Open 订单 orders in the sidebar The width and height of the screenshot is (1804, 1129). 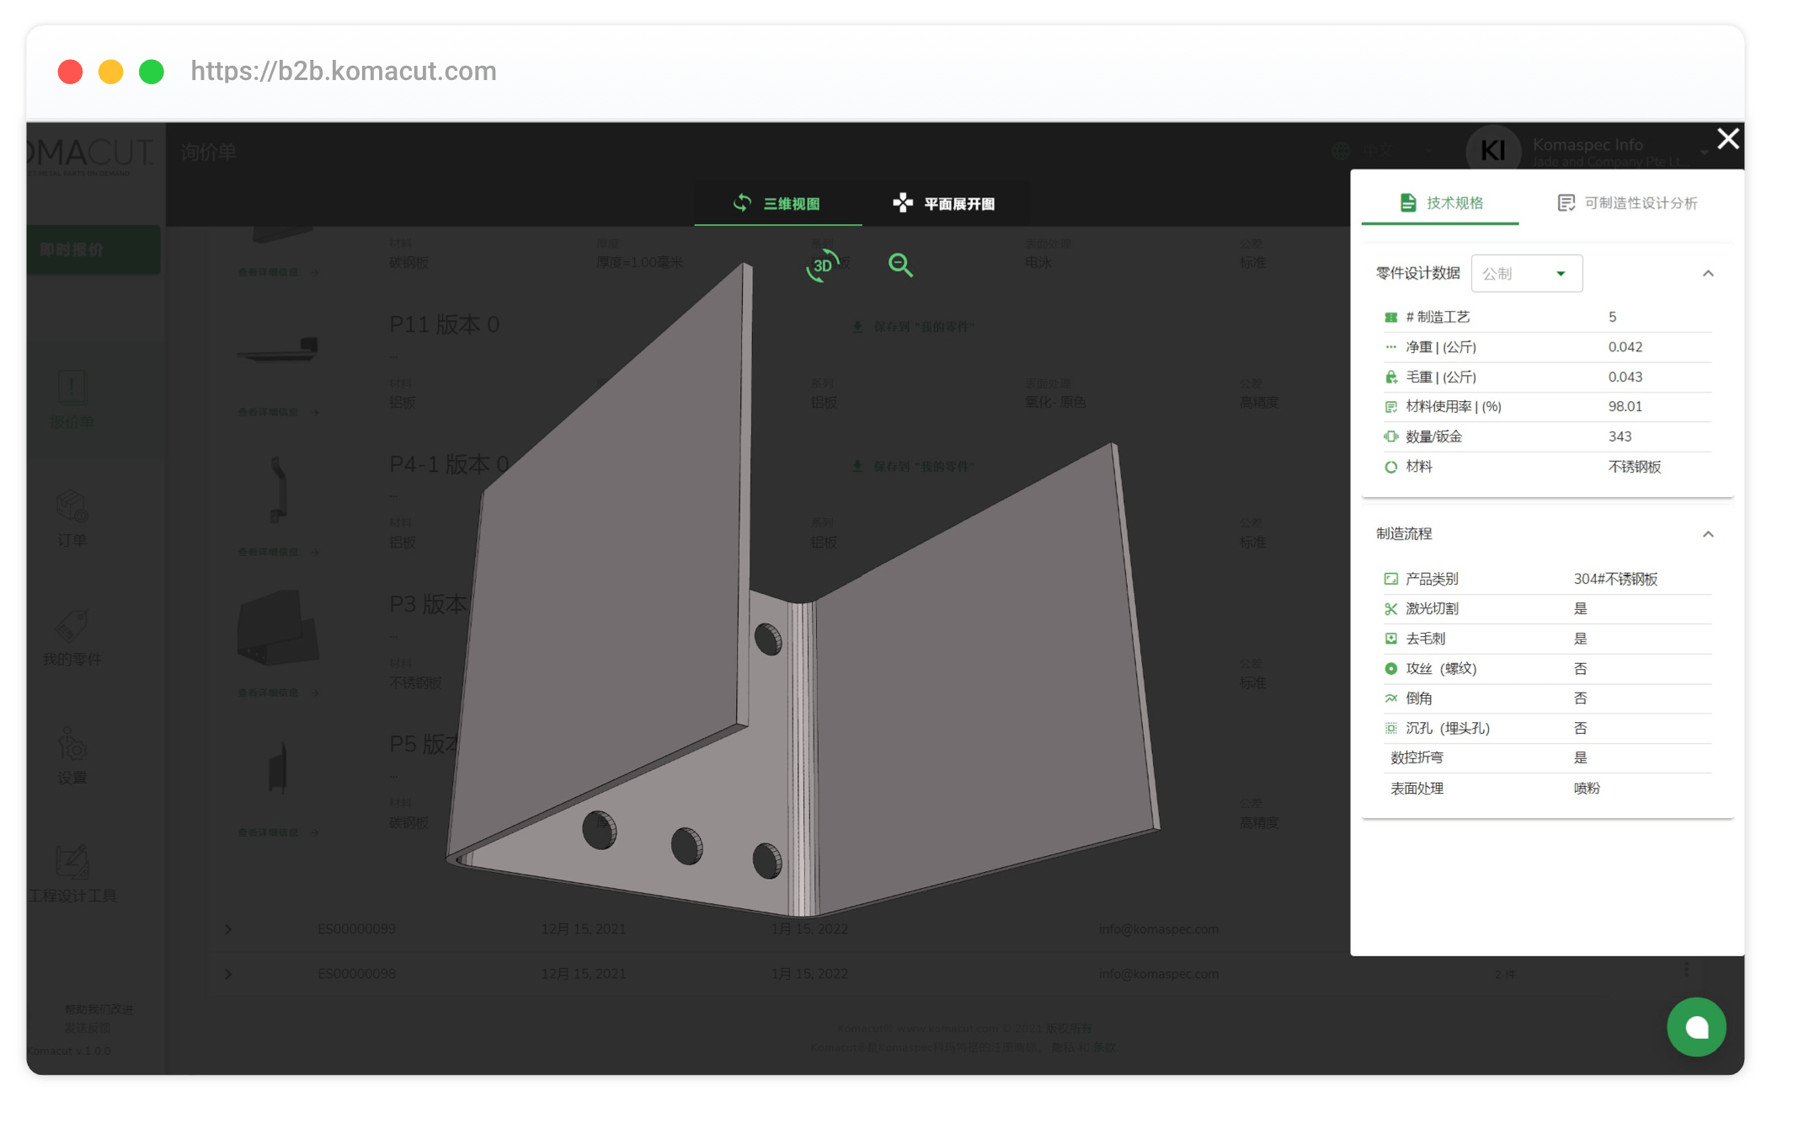click(x=72, y=518)
